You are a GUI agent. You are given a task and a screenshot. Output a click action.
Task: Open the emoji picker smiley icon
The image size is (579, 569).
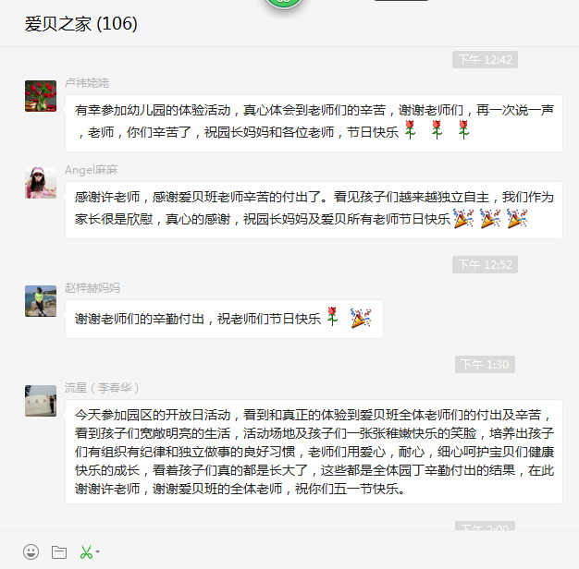[x=31, y=552]
